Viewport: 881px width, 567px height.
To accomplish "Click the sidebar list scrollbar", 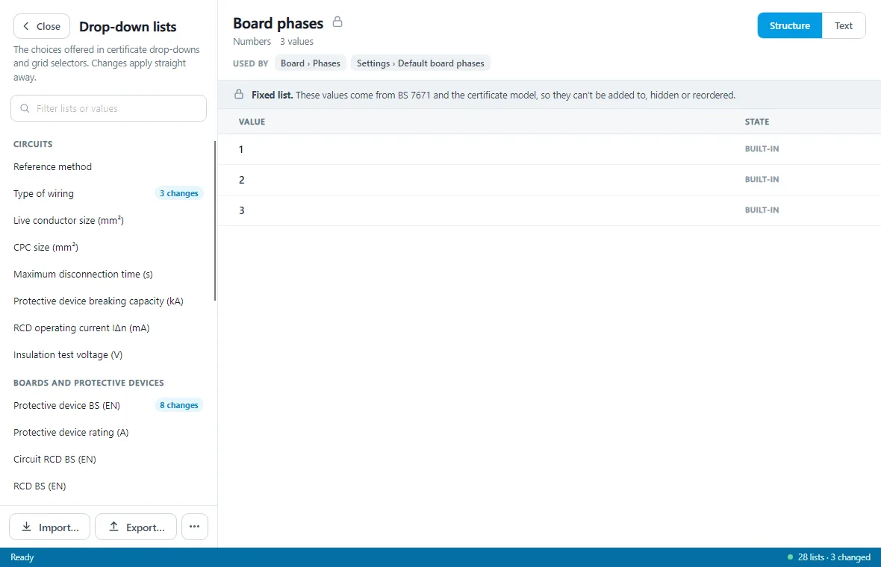I will [x=214, y=221].
